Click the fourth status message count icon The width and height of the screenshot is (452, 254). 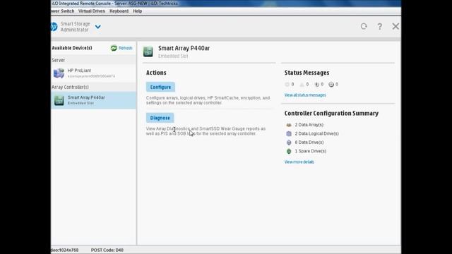tap(331, 85)
